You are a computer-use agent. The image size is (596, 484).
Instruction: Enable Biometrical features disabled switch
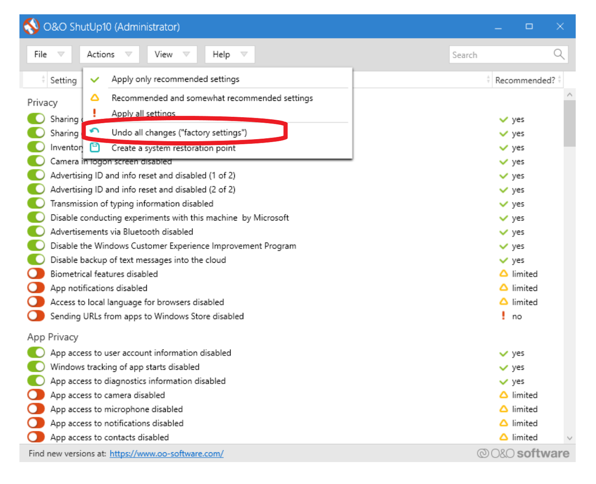(x=36, y=273)
